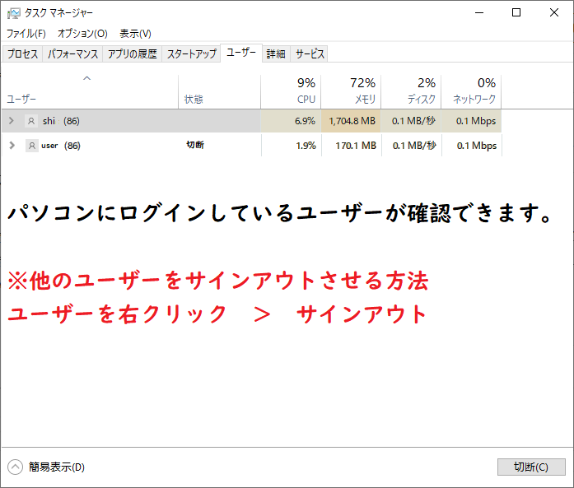Expand the shi user row
574x488 pixels.
click(12, 121)
